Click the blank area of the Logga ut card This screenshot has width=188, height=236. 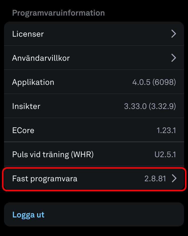[113, 215]
